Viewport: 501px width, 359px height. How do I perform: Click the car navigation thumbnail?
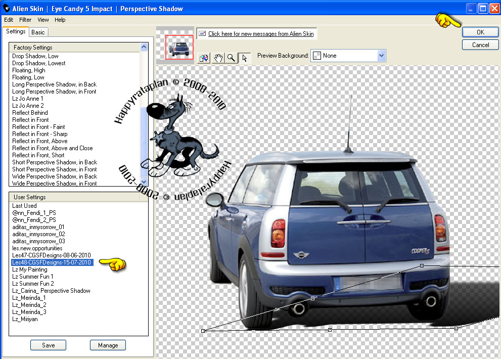point(179,48)
